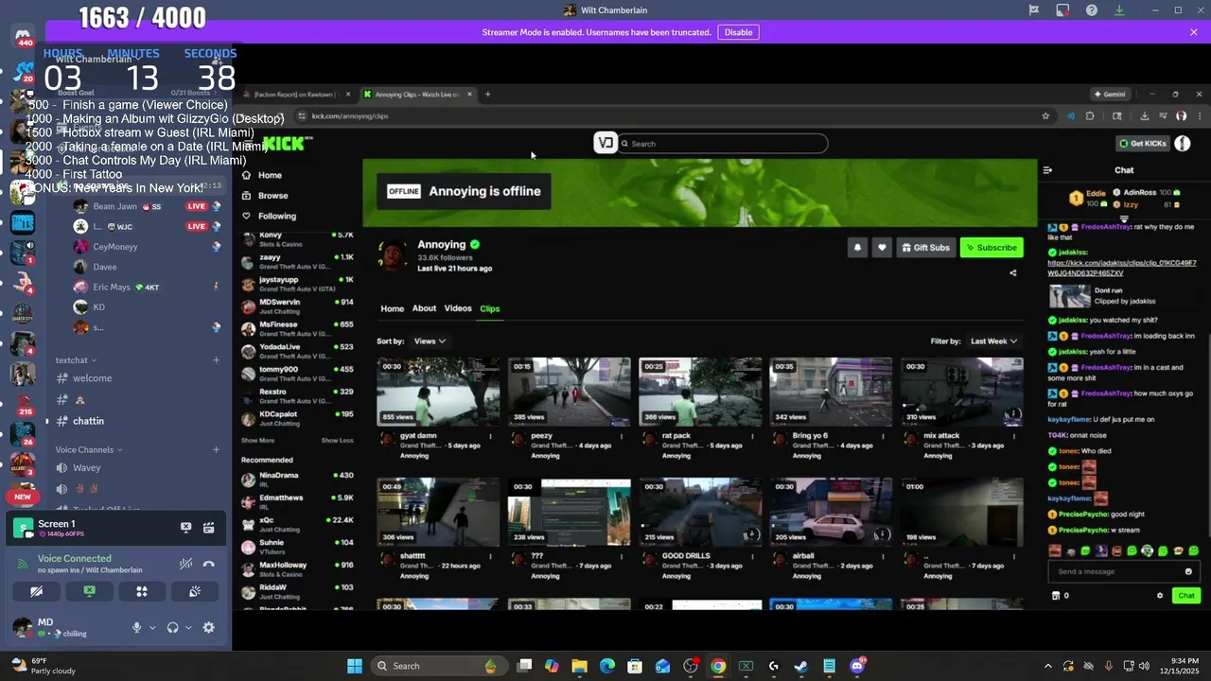Deafen using the headphones icon

(173, 627)
